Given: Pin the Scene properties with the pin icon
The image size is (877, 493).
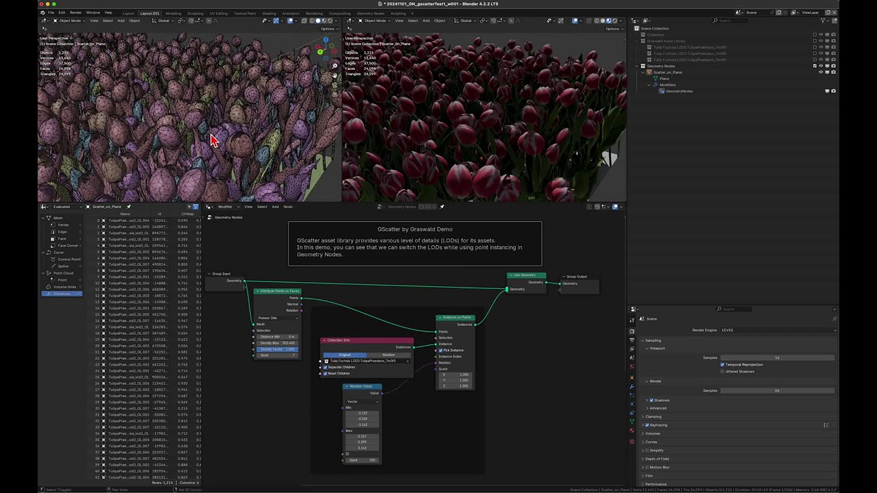Looking at the screenshot, I should click(835, 319).
